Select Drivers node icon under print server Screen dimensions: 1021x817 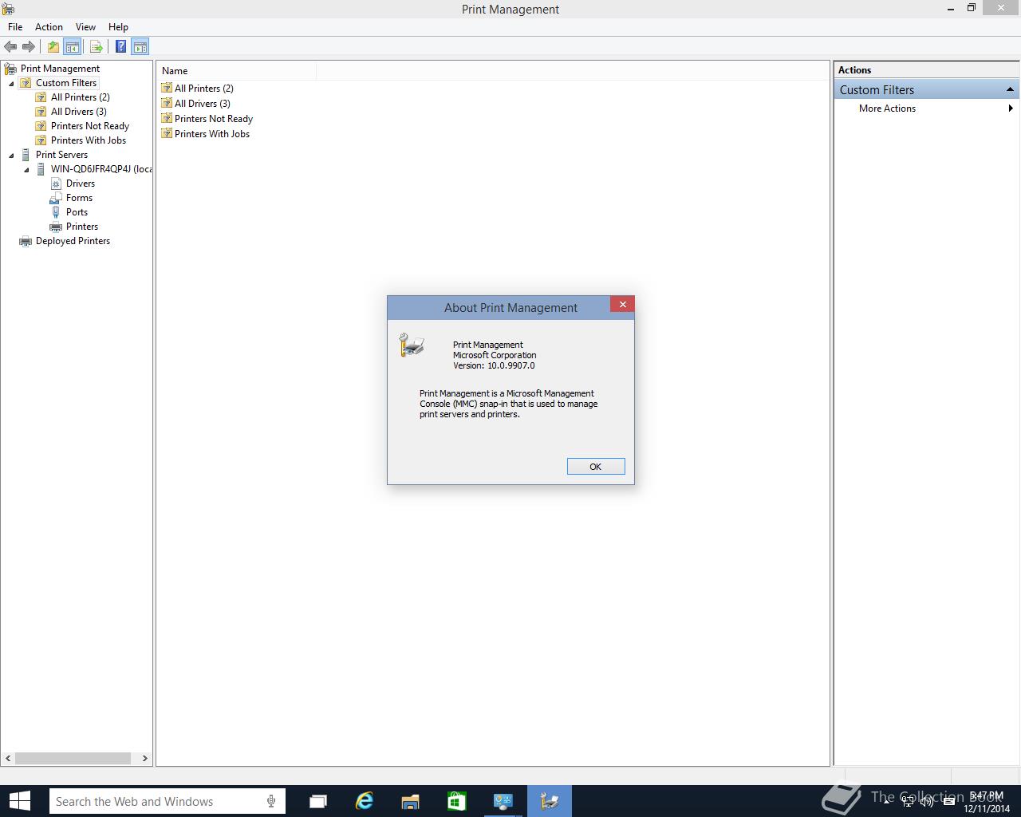click(56, 184)
